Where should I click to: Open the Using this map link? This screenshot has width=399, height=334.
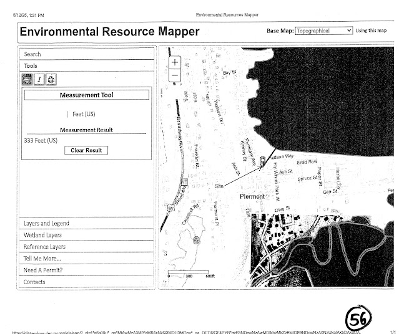[371, 31]
